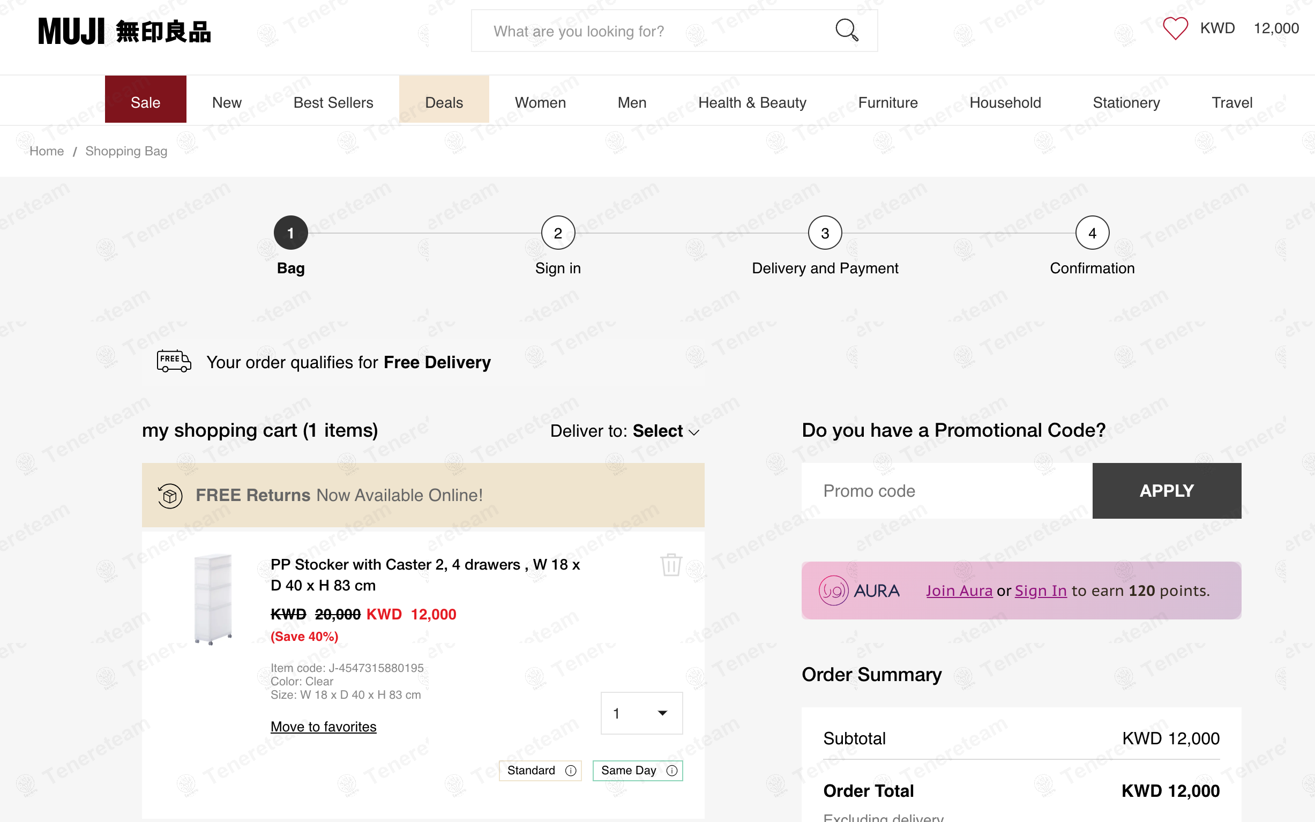Viewport: 1315px width, 822px height.
Task: Click step 4 Confirmation circle
Action: coord(1092,233)
